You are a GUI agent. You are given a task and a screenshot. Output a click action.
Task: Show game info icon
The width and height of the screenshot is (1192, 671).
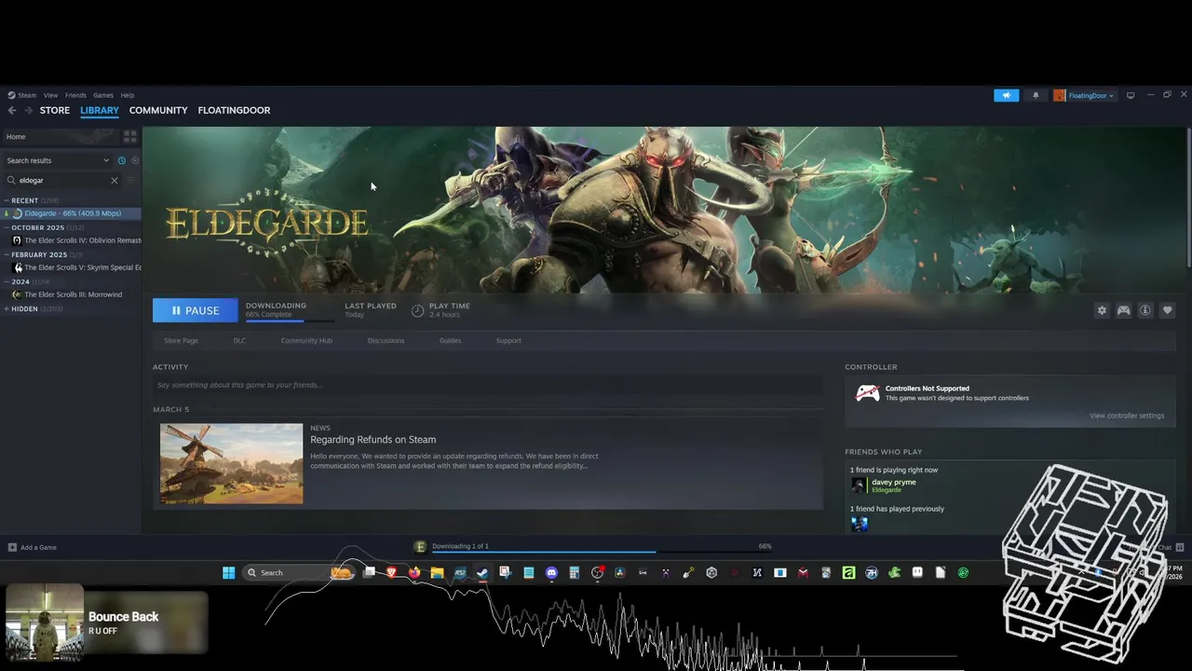tap(1145, 310)
